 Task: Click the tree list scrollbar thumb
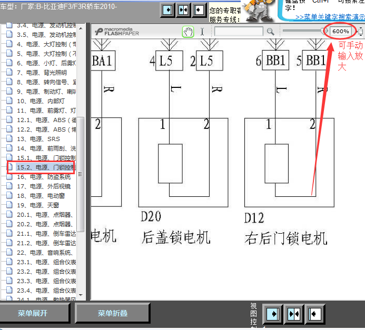click(x=81, y=174)
